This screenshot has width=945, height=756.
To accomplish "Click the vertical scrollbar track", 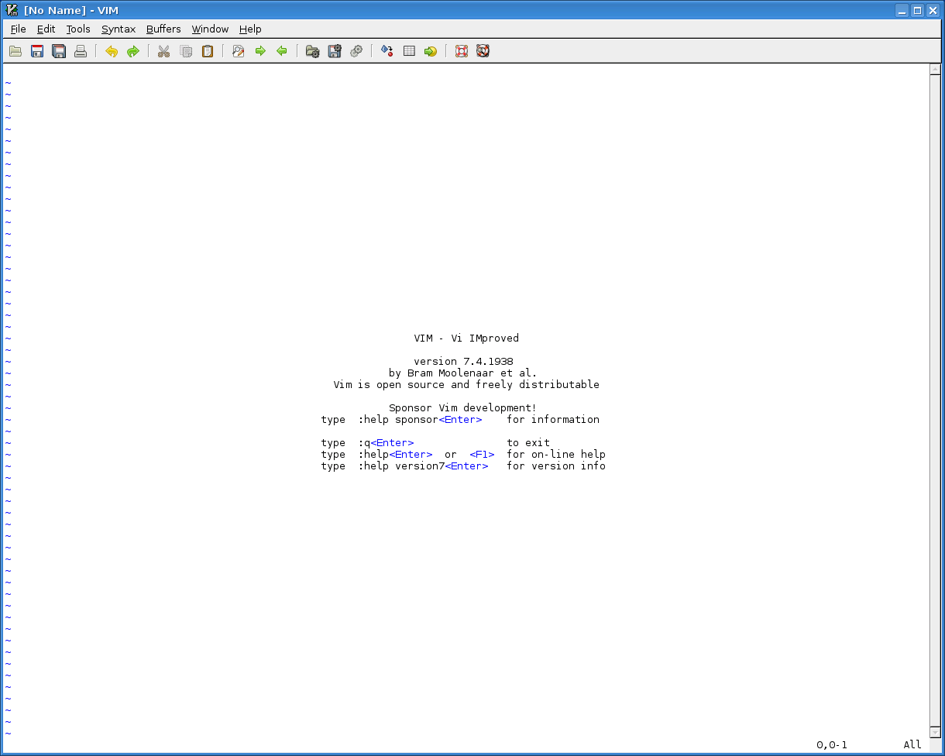I will point(935,400).
